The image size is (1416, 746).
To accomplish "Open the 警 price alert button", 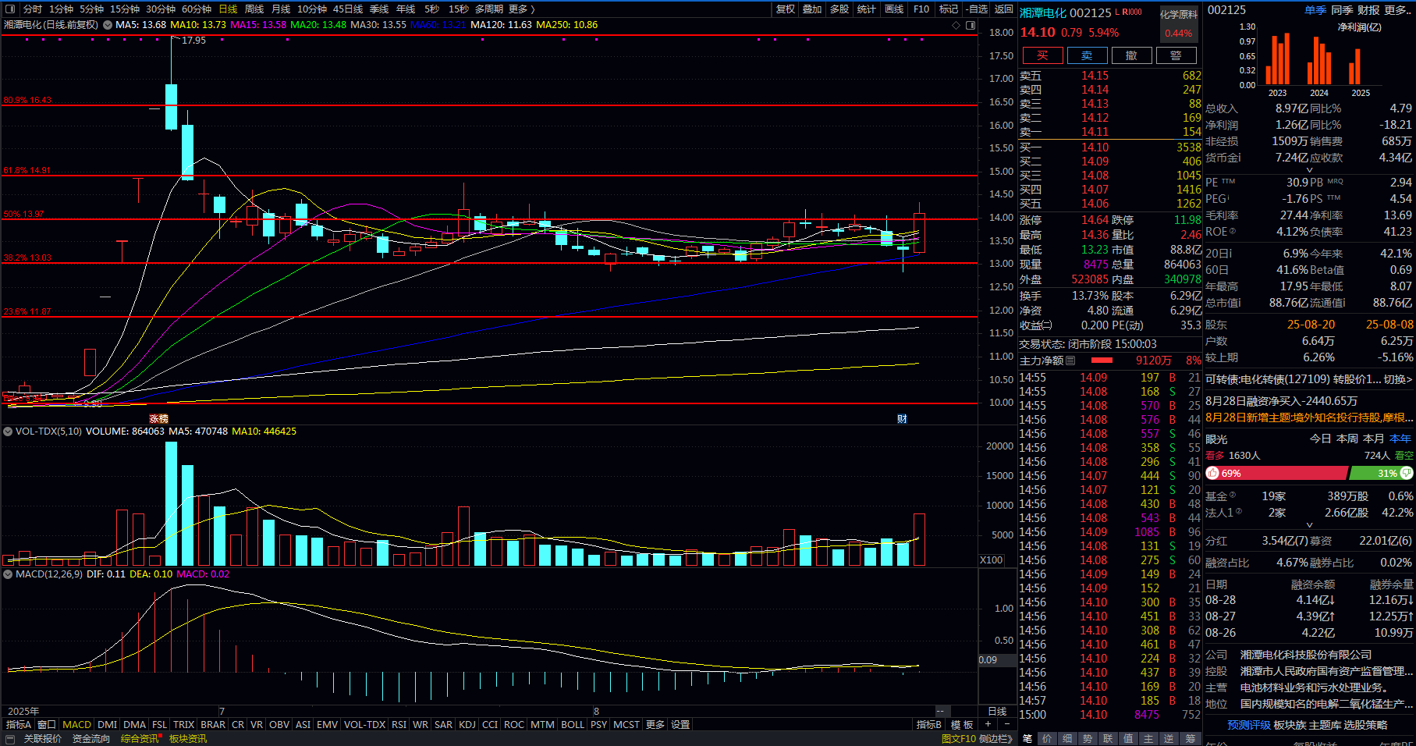I will click(1176, 55).
